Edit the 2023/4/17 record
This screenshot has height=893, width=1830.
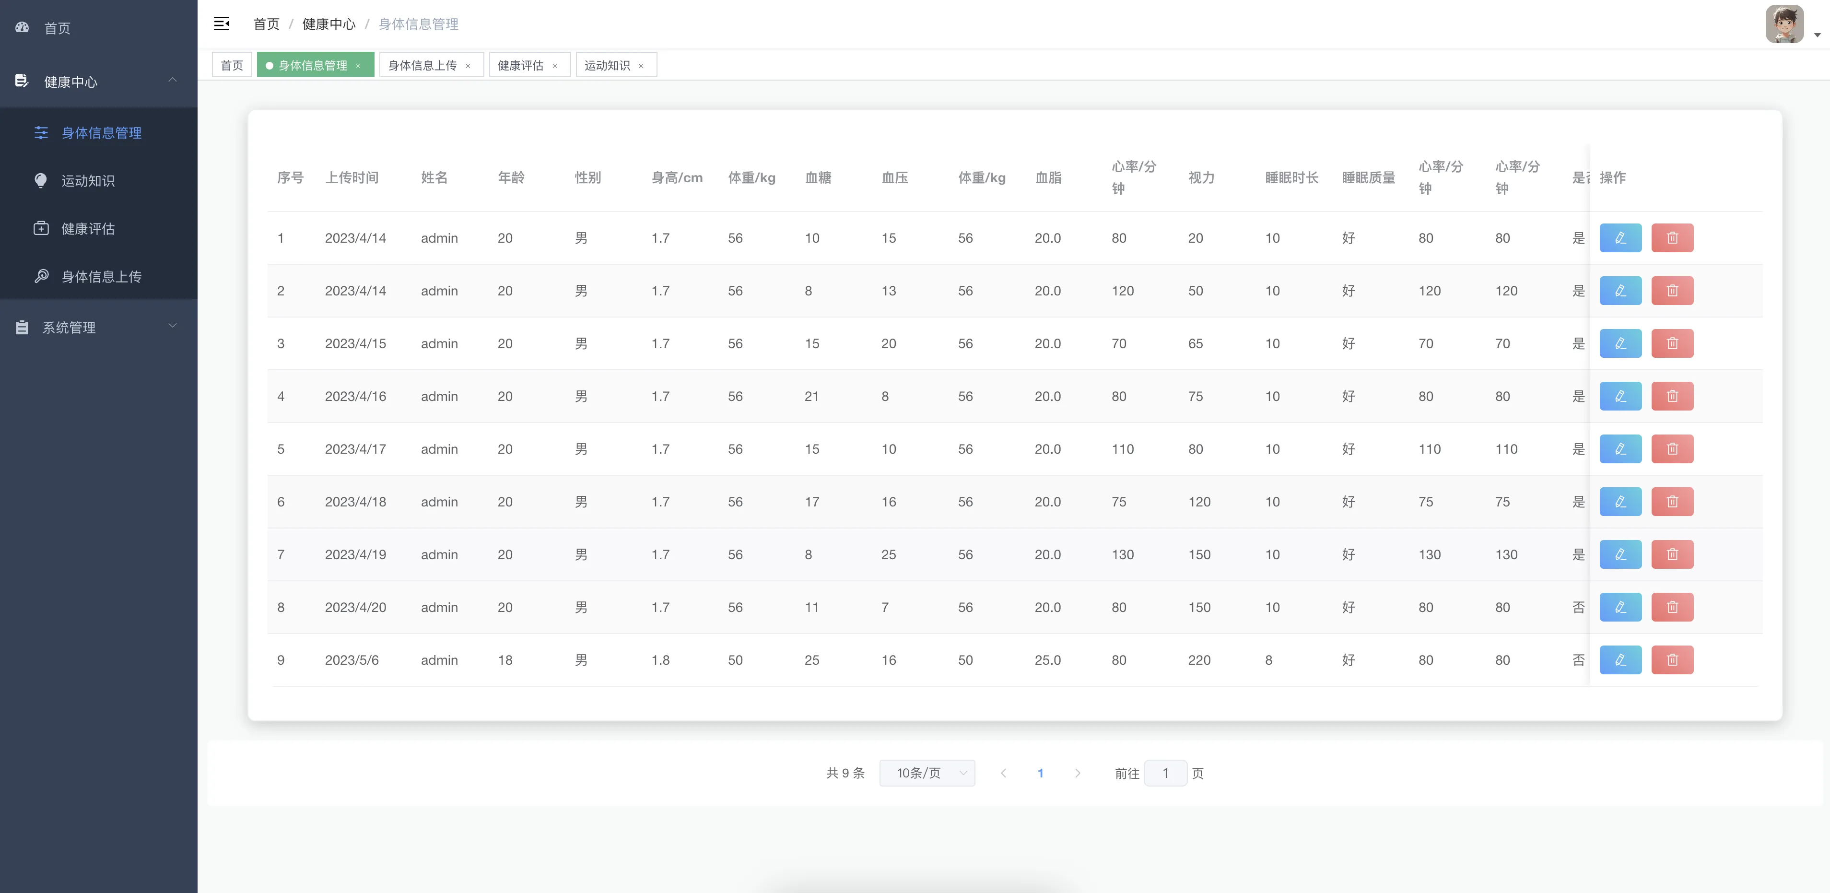[x=1620, y=449]
